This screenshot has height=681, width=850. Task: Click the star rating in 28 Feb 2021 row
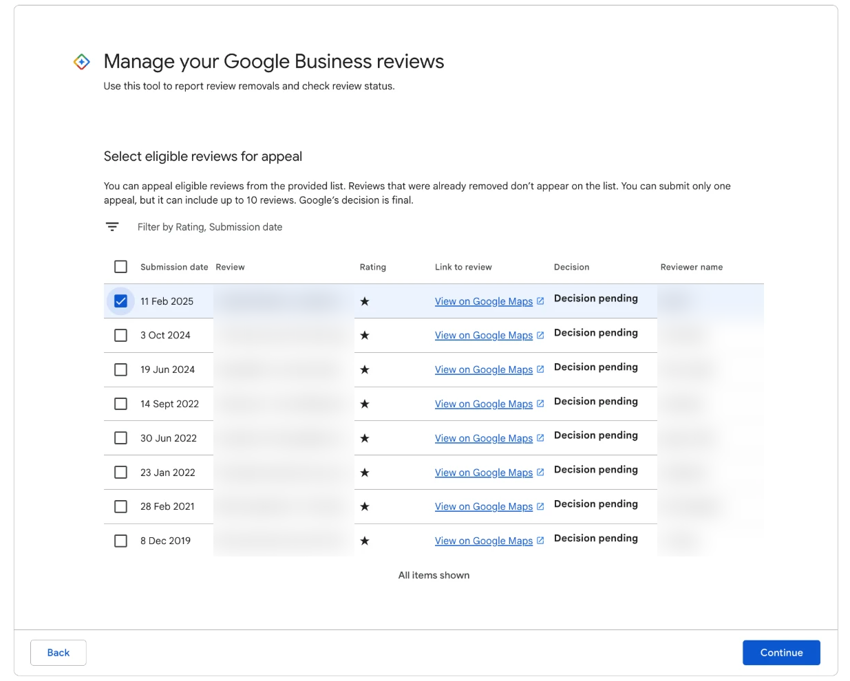(365, 506)
